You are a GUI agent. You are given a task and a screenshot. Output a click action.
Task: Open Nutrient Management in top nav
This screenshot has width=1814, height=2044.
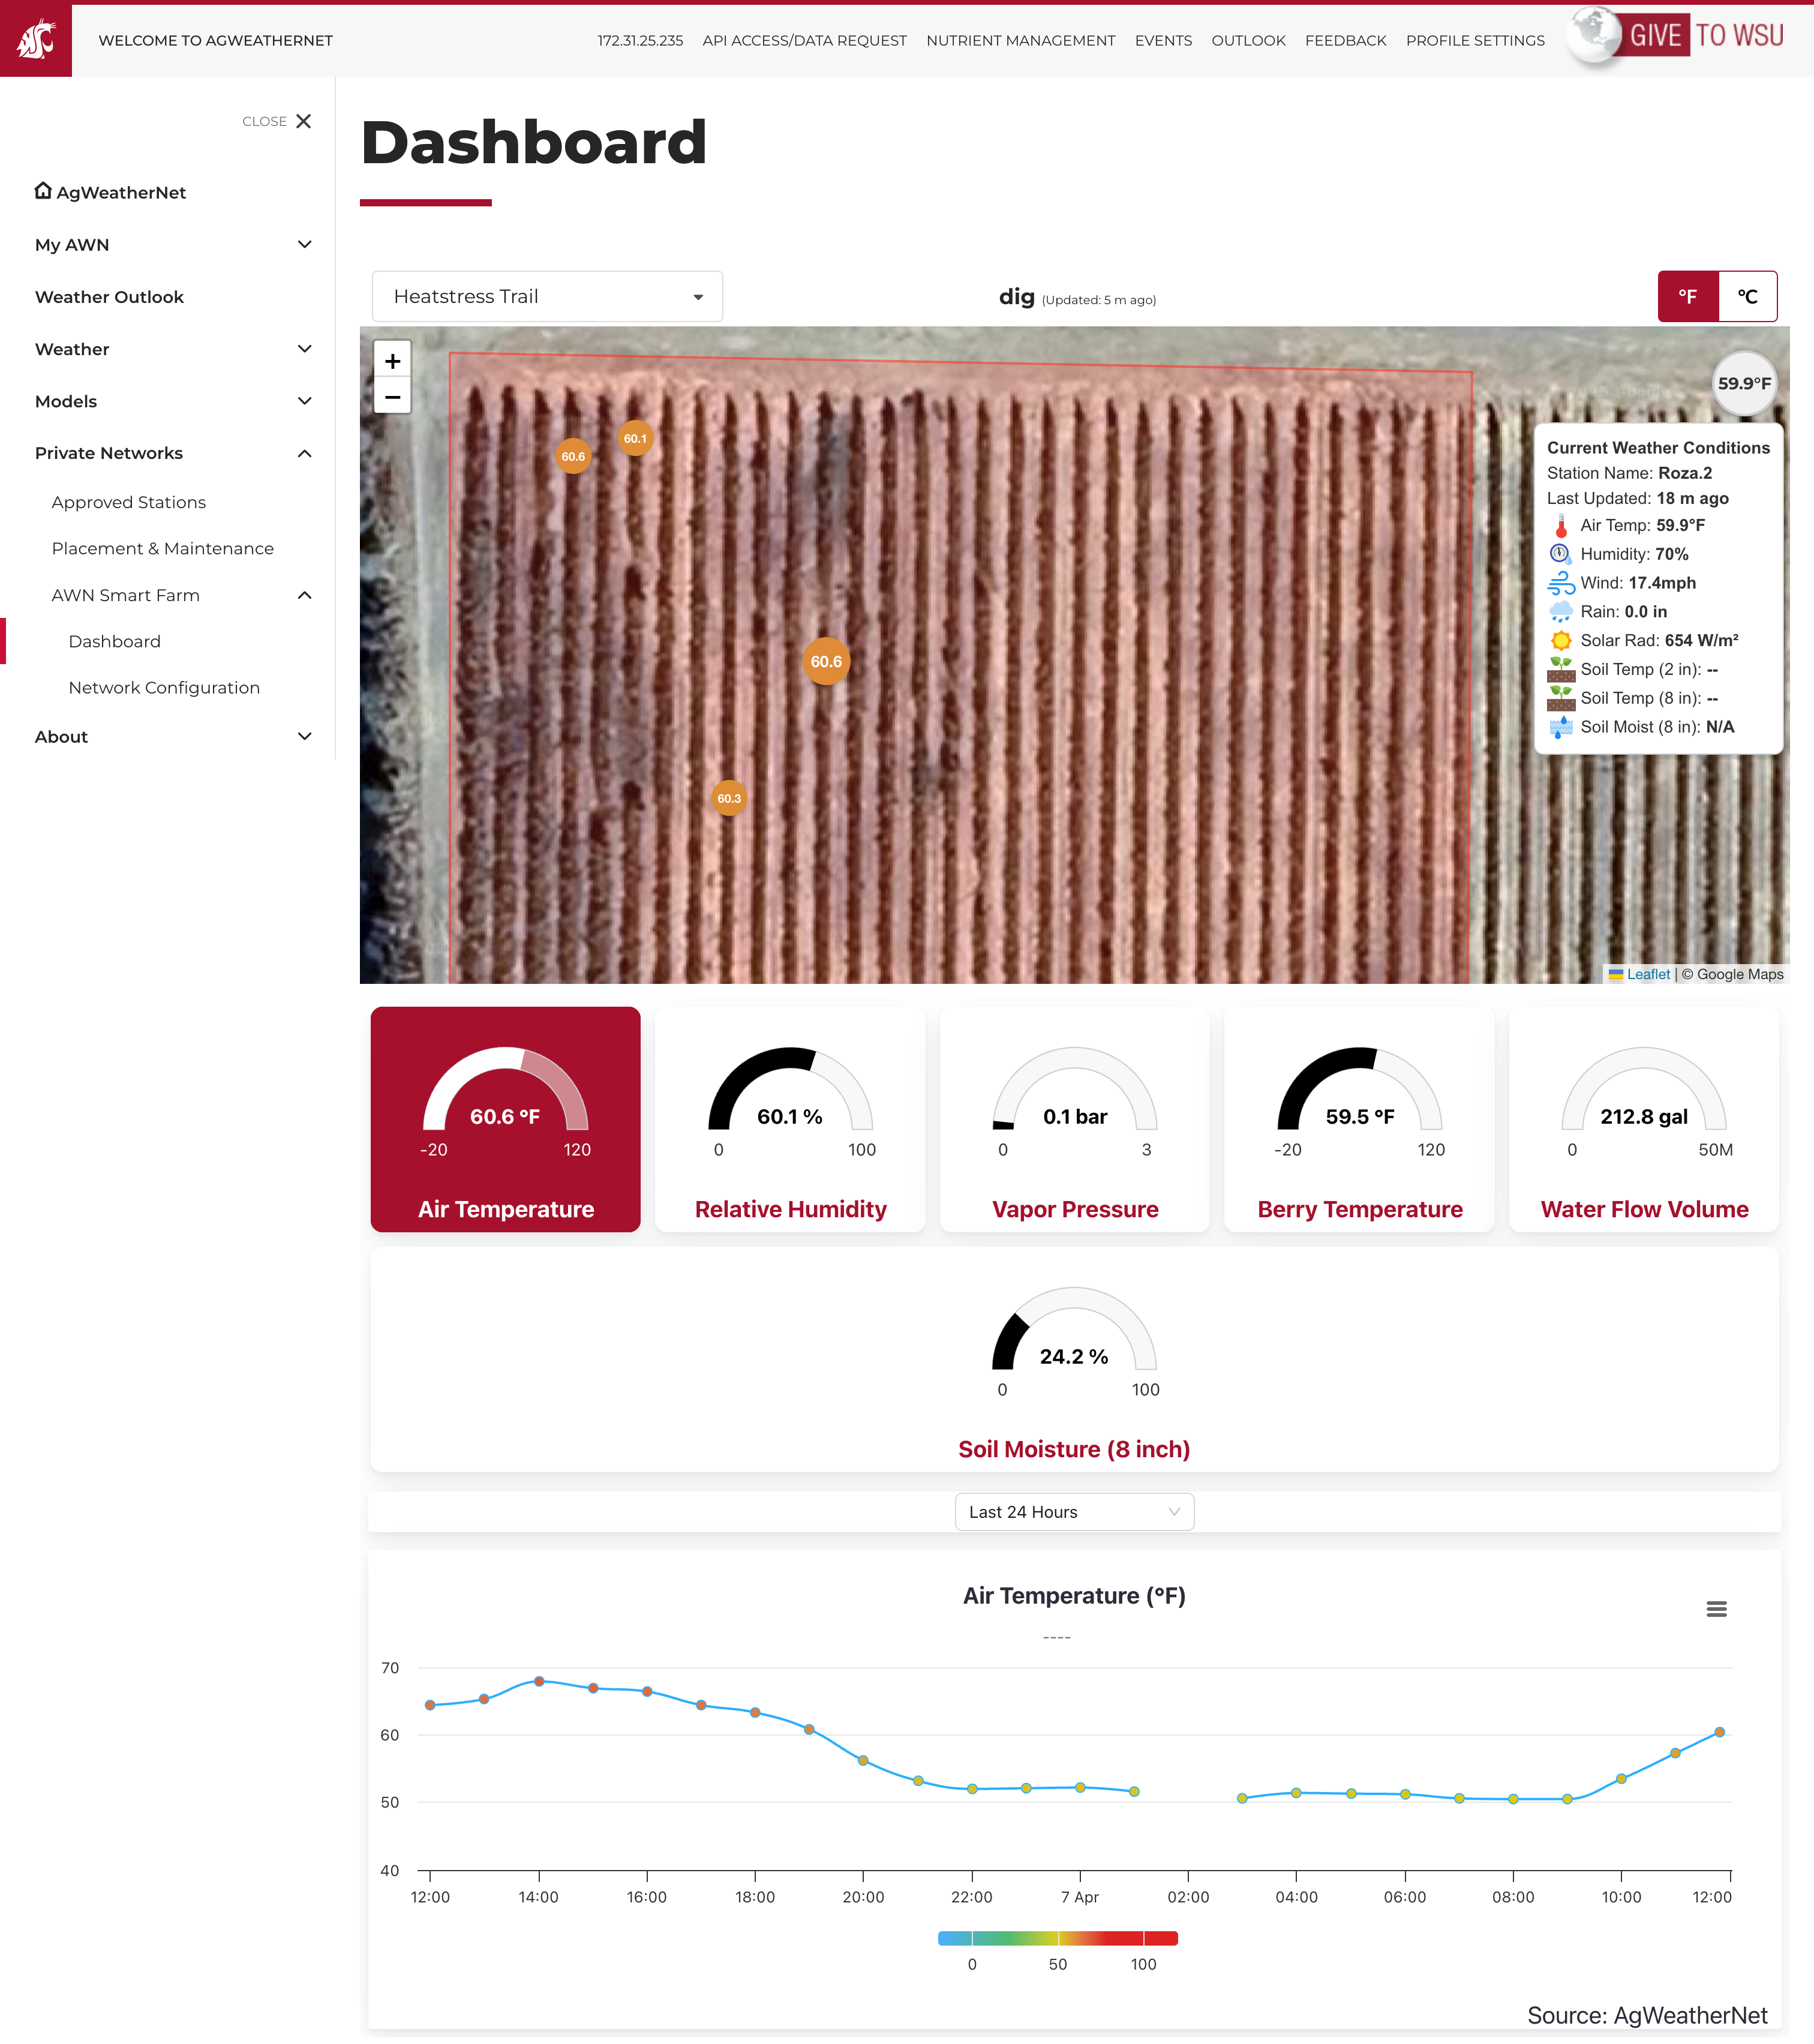[x=1021, y=41]
